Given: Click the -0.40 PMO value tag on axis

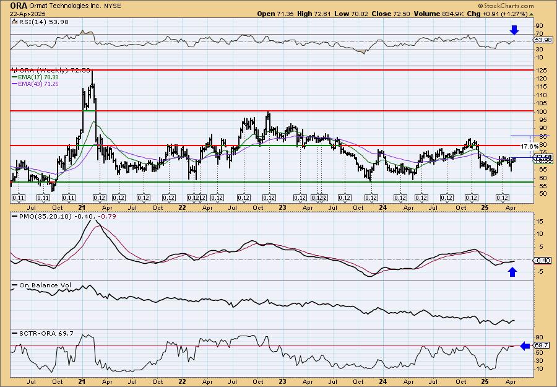Looking at the screenshot, I should tap(543, 261).
